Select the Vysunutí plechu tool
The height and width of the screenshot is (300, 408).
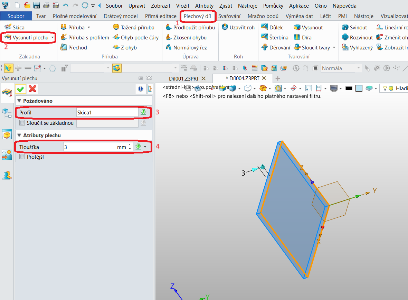(27, 37)
